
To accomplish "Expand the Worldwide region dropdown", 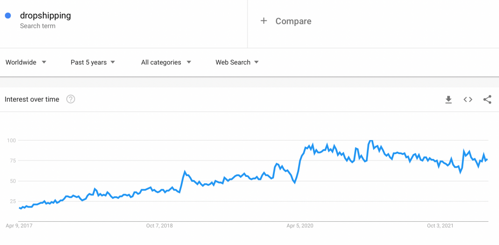I will point(26,62).
